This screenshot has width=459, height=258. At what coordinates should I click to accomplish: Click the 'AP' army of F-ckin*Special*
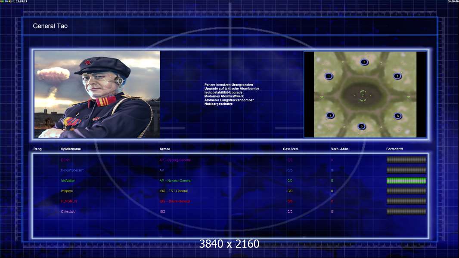click(x=161, y=170)
